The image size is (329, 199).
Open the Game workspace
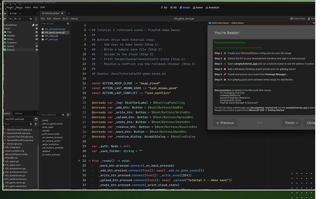point(198,8)
